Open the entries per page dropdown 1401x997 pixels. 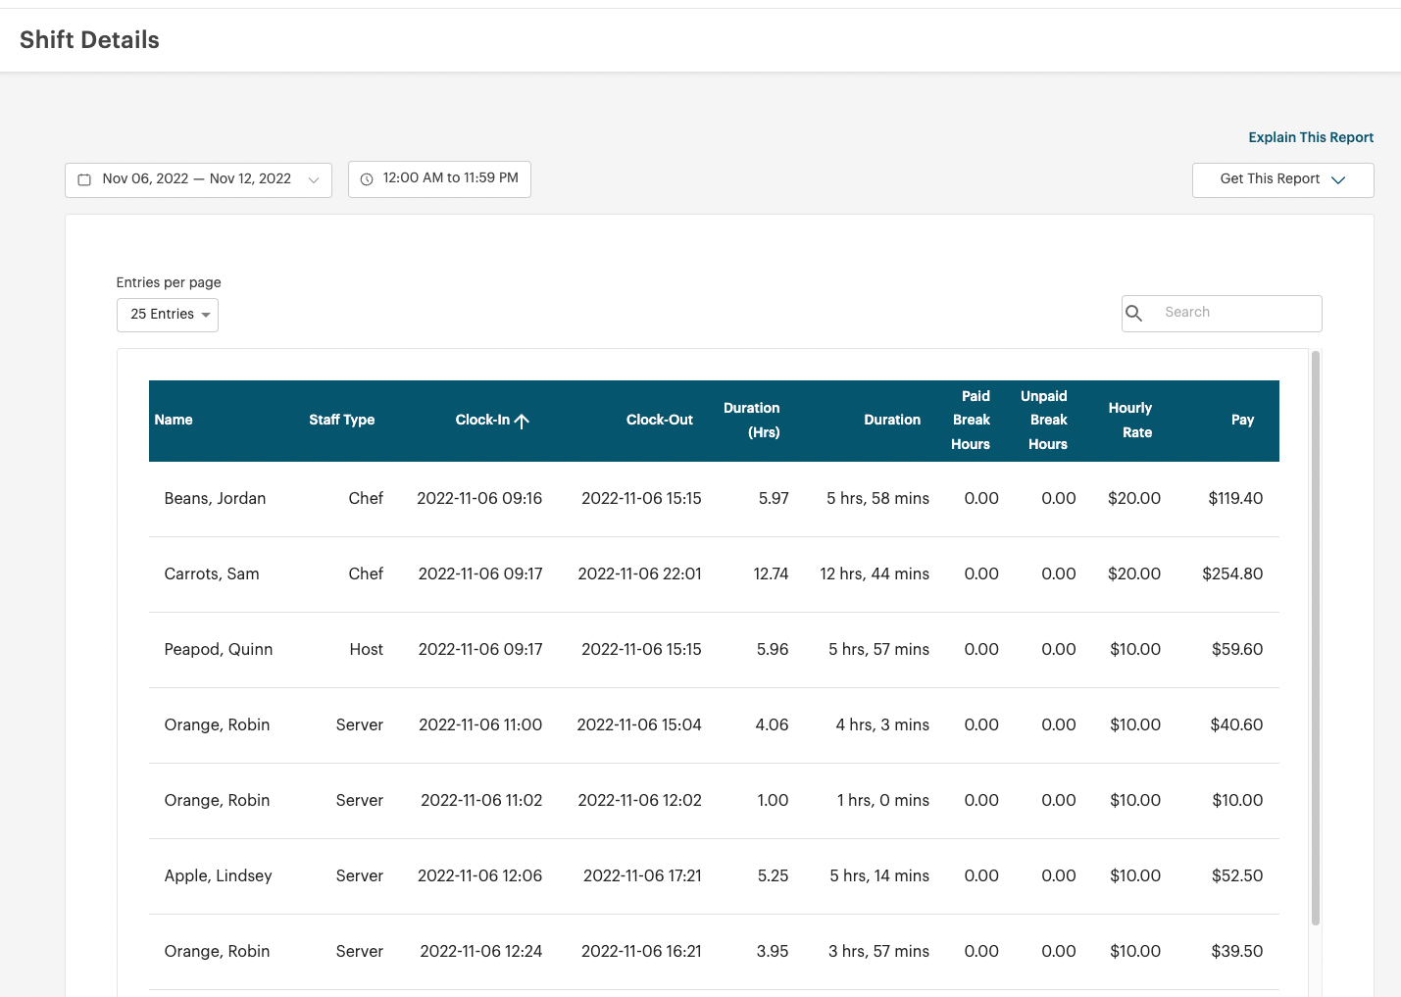point(167,315)
